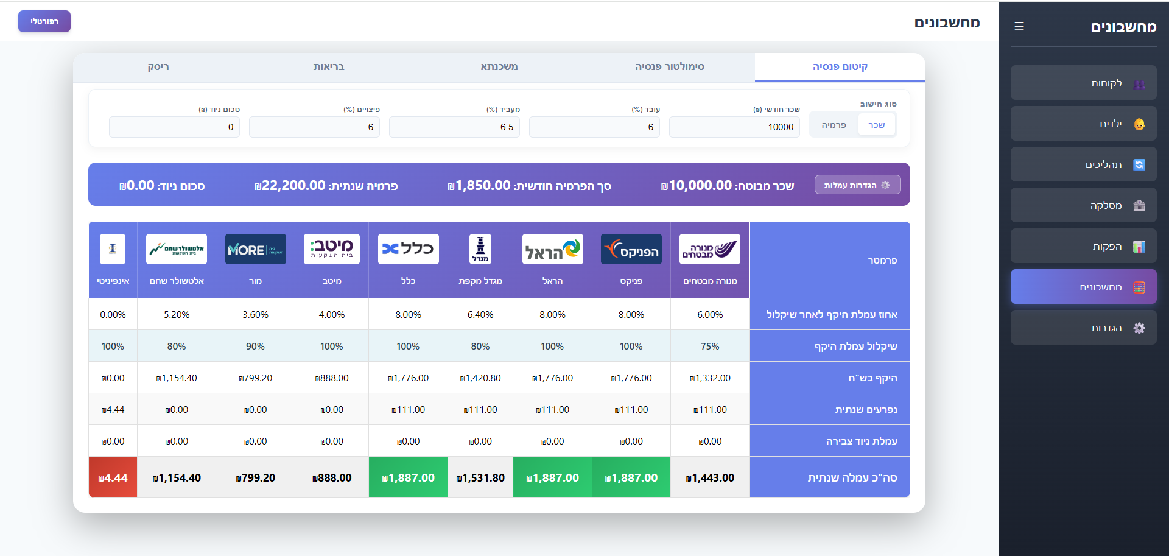
Task: Click the שכר מבוטח ₪10,000.00 summary
Action: click(x=728, y=185)
